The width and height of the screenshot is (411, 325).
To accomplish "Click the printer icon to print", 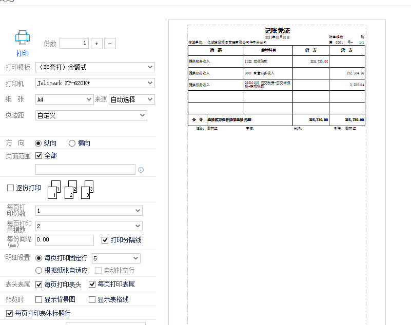I will coord(22,38).
